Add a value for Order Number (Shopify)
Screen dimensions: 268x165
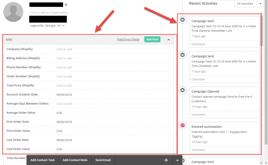(x=64, y=76)
